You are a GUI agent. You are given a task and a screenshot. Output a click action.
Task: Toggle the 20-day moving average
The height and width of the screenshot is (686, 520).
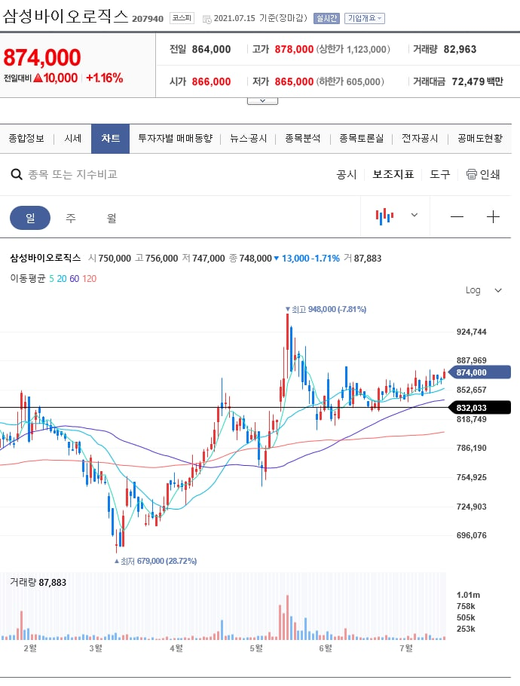tap(62, 279)
